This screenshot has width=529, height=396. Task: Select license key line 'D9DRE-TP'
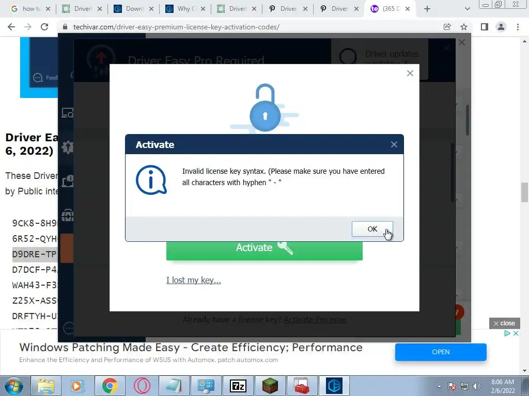coord(35,254)
